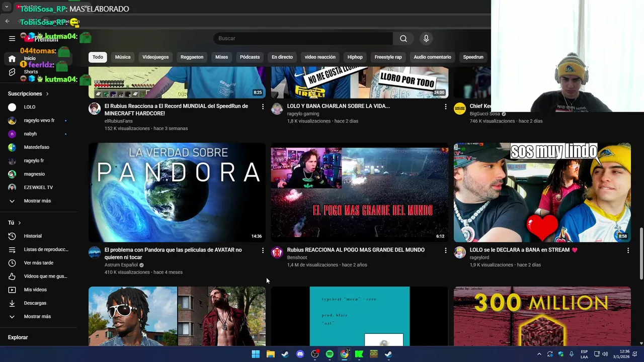This screenshot has width=644, height=362.
Task: Open Astrum Español channel avatar
Action: 95,252
